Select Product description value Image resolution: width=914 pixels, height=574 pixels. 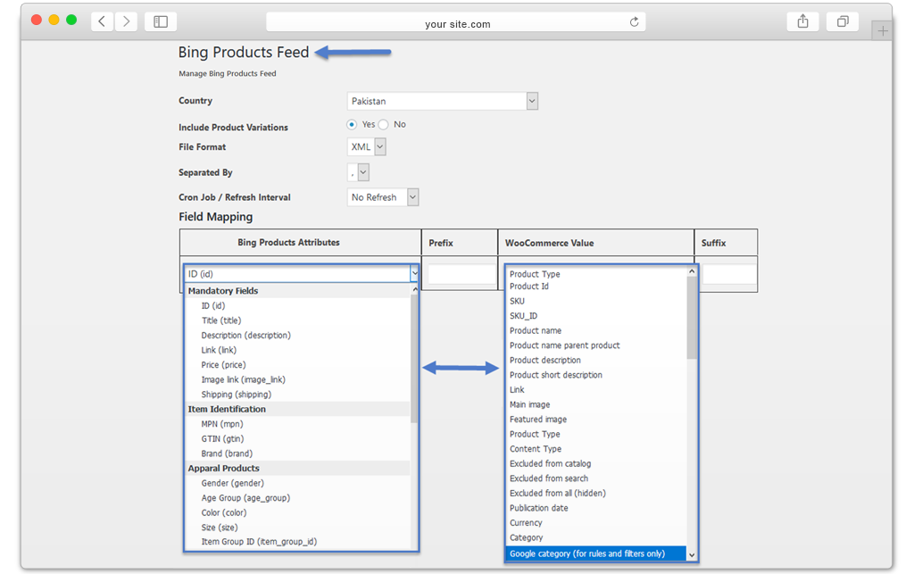545,360
